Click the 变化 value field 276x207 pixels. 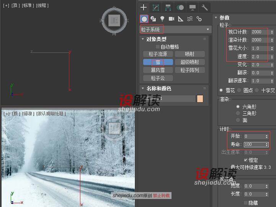[x=260, y=65]
